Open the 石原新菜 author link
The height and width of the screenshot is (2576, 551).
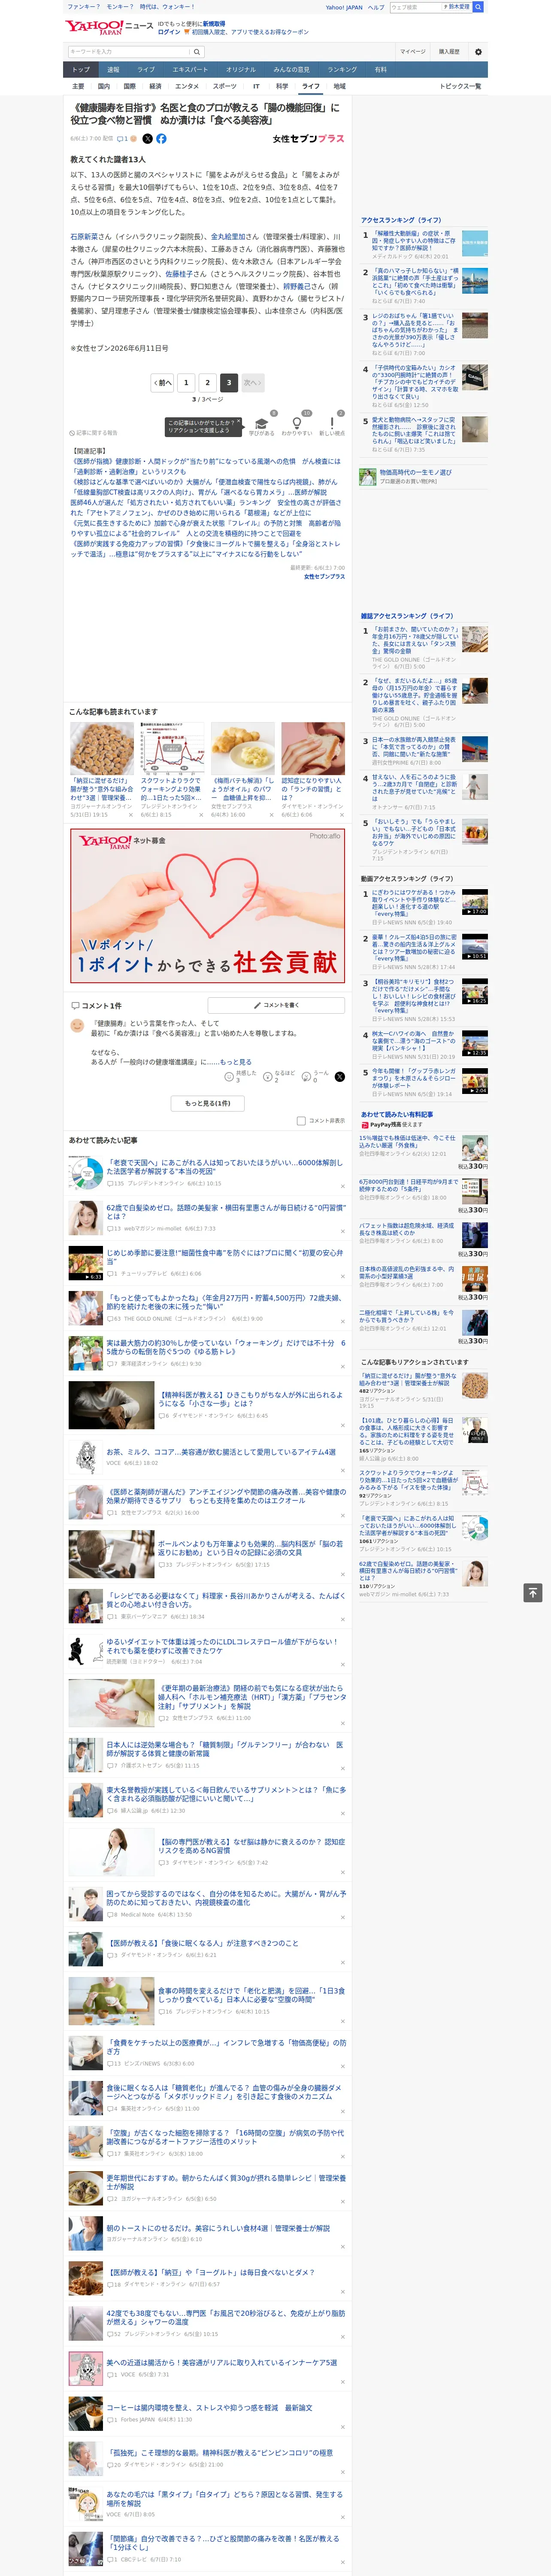pos(84,237)
